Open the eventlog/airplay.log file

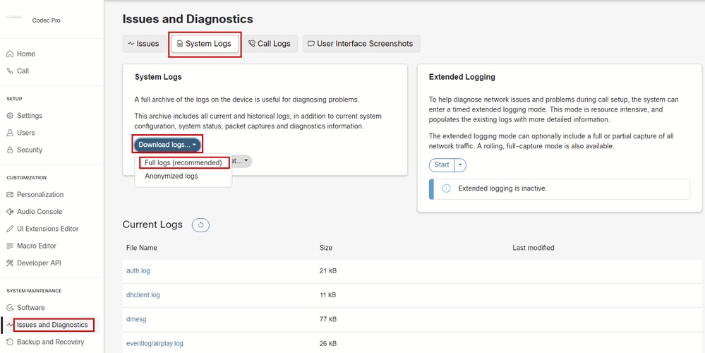155,344
